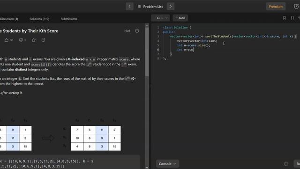Expand the Console dropdown
The width and height of the screenshot is (300, 169).
point(167,164)
